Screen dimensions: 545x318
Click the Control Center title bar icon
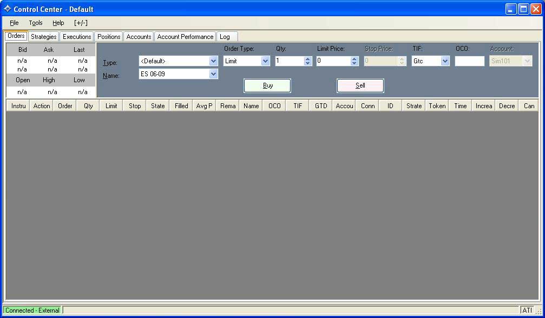coord(8,9)
